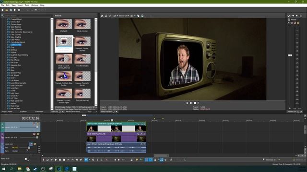
Task: Open the Edit menu
Action: [x=8, y=5]
